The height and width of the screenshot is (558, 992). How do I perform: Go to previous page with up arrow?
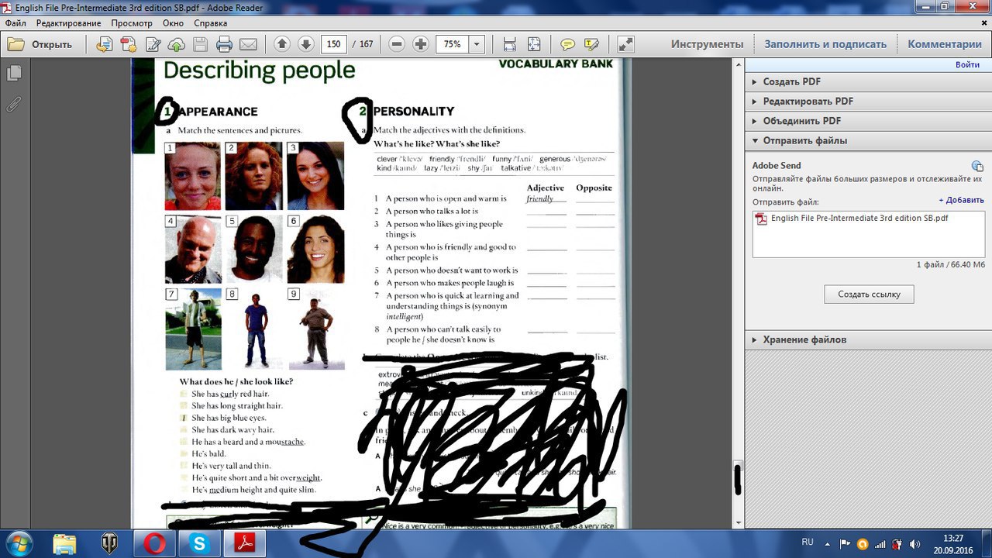(x=282, y=44)
